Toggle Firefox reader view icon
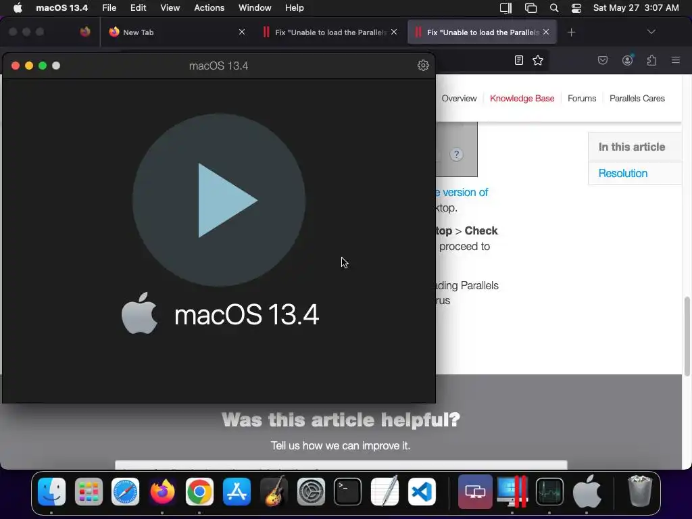 (x=519, y=60)
